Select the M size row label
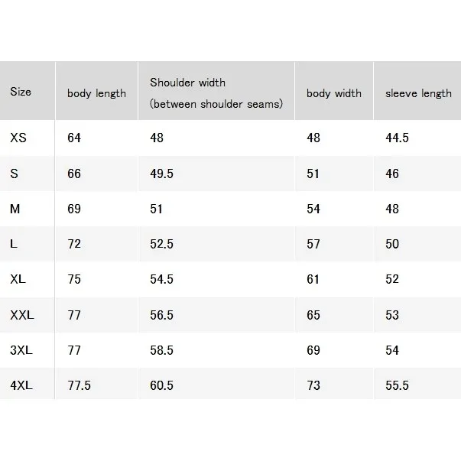461x461 pixels. (x=15, y=209)
